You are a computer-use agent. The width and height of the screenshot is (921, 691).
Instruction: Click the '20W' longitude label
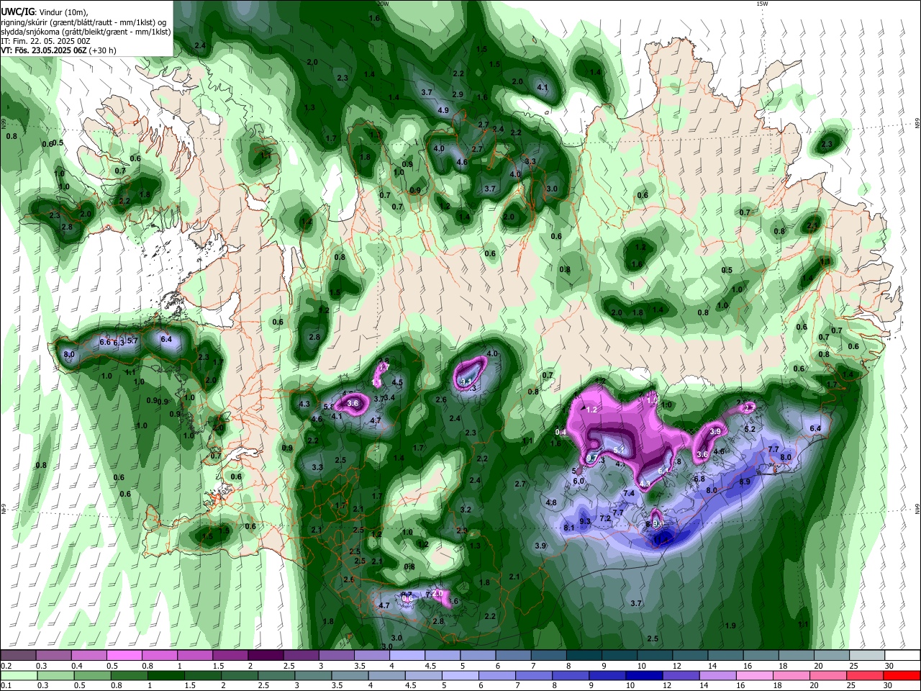click(x=384, y=4)
